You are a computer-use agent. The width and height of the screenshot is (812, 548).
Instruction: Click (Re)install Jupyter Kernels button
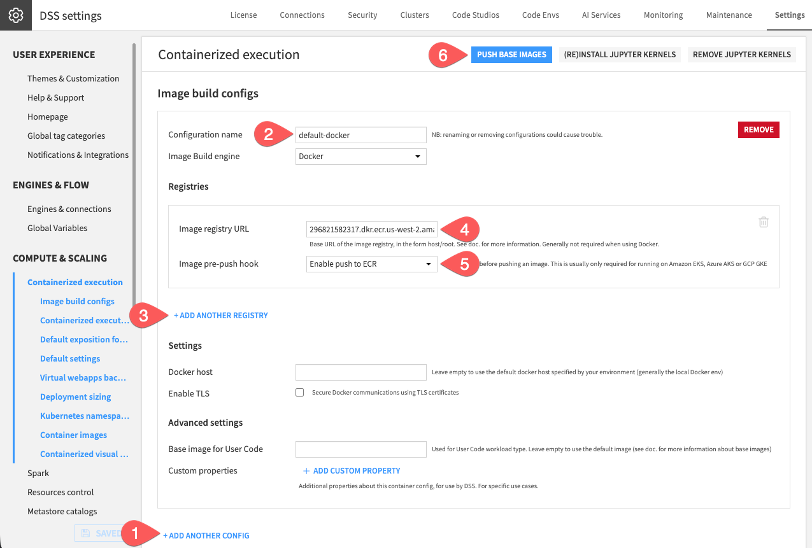[620, 55]
